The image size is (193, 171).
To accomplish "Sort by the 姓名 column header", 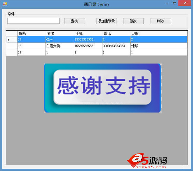I will (x=60, y=33).
